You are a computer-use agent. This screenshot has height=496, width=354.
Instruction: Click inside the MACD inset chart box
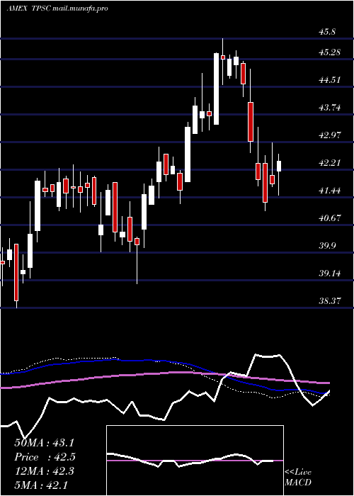[x=195, y=461]
